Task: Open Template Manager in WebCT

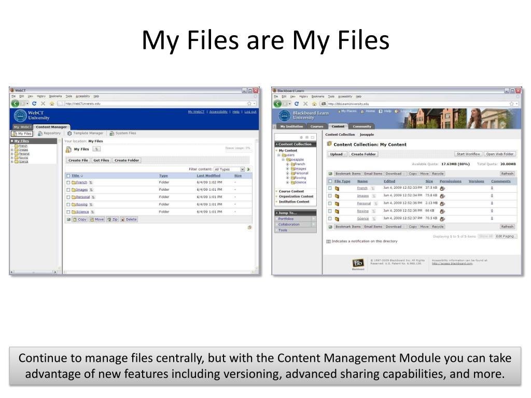Action: click(86, 133)
